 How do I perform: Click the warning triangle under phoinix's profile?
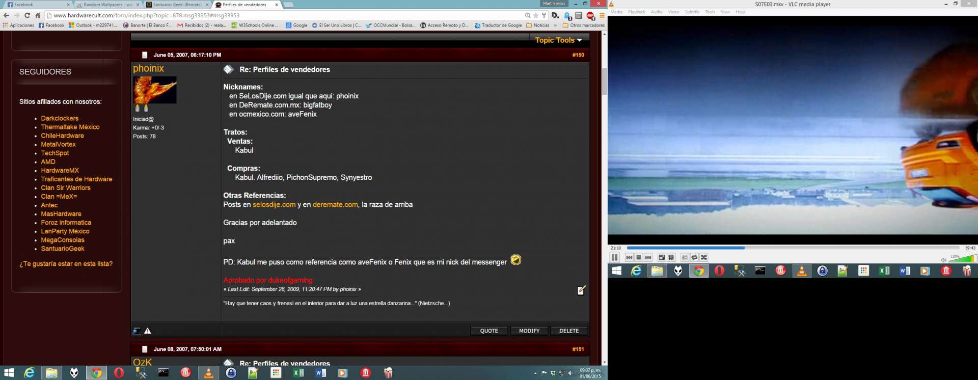coord(148,331)
